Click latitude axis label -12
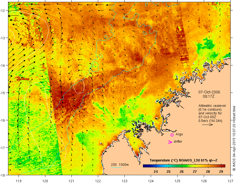This screenshot has width=236, height=183. pyautogui.click(x=3, y=10)
